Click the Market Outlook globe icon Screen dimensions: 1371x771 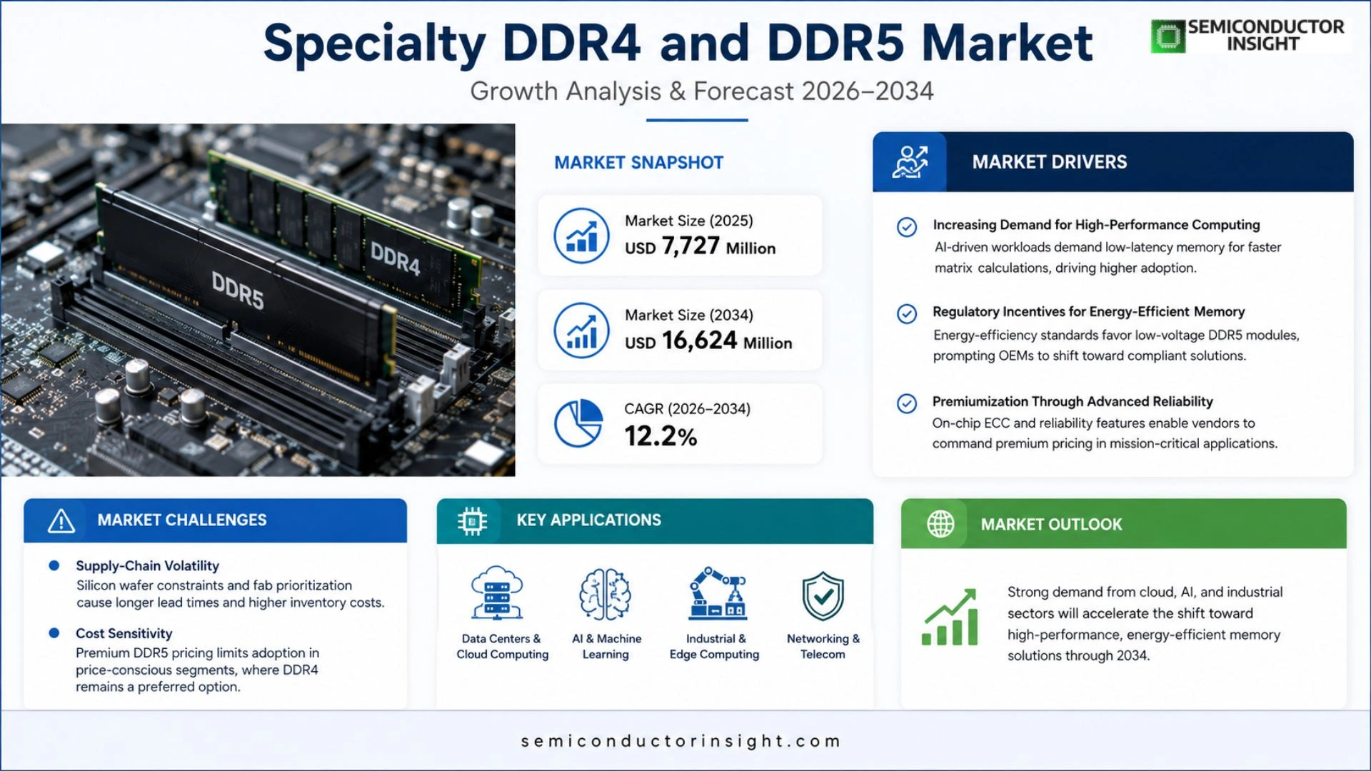[x=940, y=524]
